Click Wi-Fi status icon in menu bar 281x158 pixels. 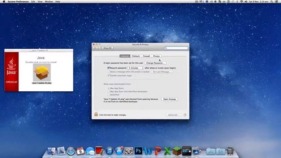(x=241, y=1)
